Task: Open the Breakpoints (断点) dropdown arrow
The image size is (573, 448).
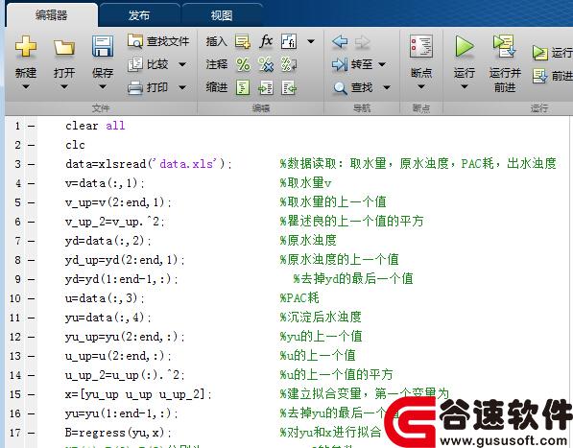Action: (x=421, y=87)
